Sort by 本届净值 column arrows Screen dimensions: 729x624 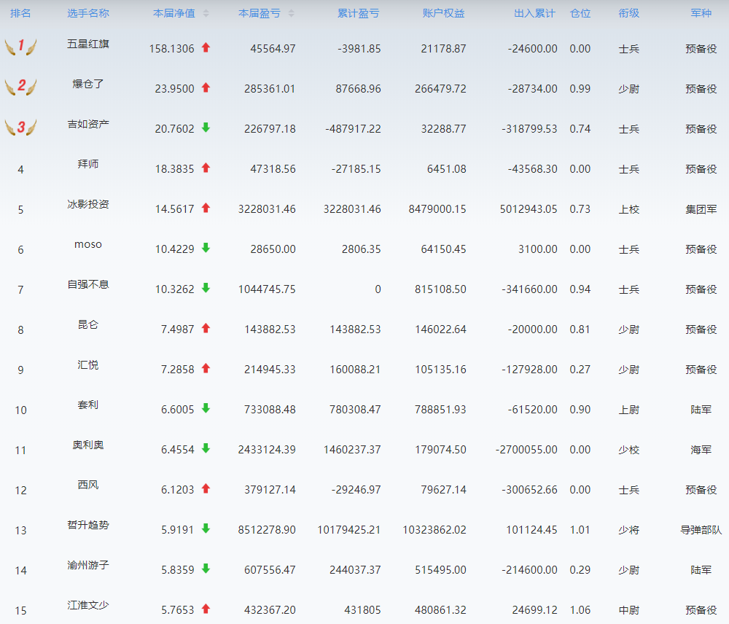[206, 13]
